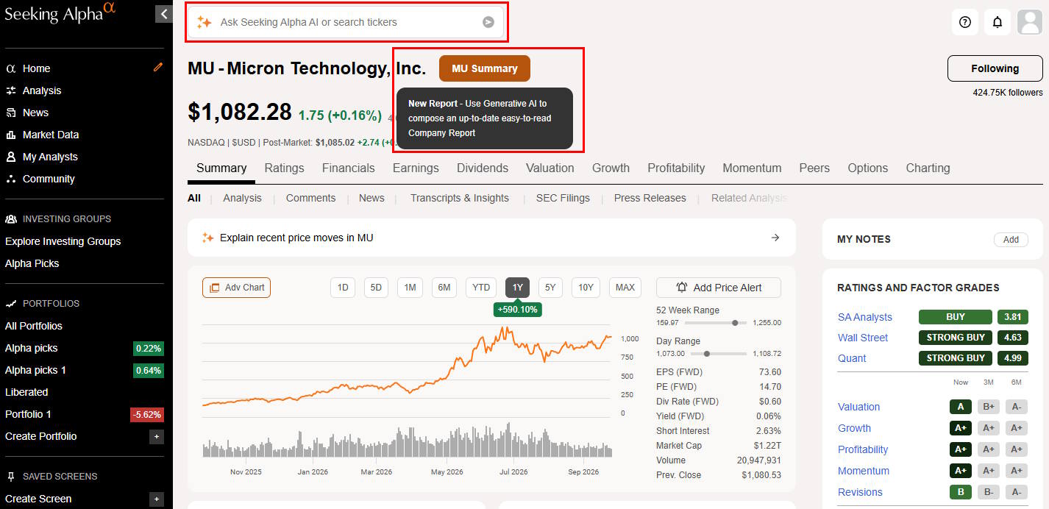1049x509 pixels.
Task: Click the Day Range slider marker
Action: [x=706, y=354]
